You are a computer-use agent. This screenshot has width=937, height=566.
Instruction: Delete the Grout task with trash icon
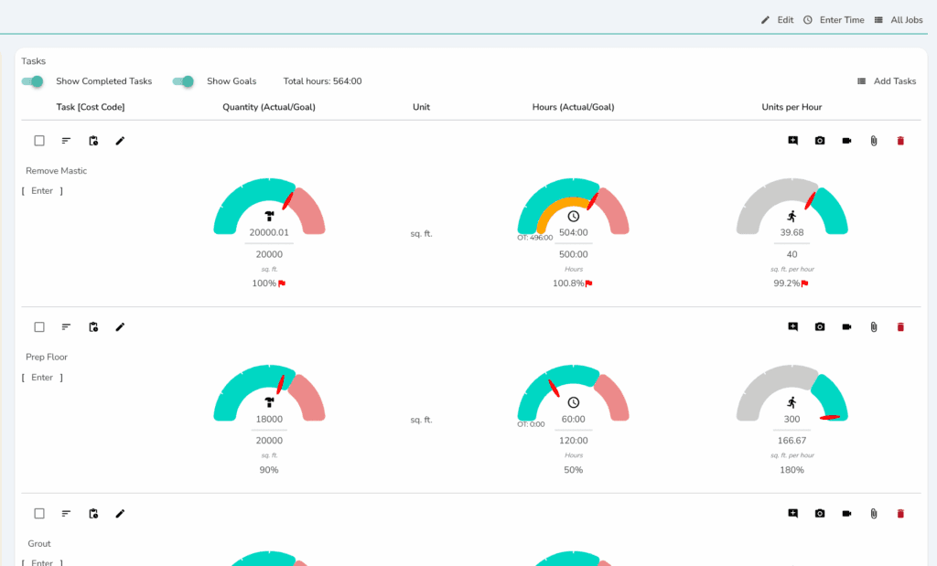[x=900, y=514]
